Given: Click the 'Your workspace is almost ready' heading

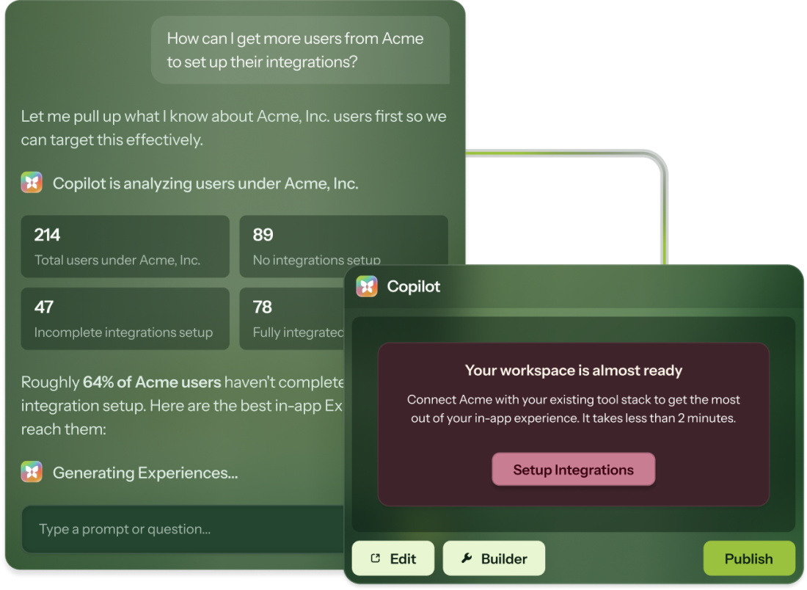Looking at the screenshot, I should click(574, 371).
